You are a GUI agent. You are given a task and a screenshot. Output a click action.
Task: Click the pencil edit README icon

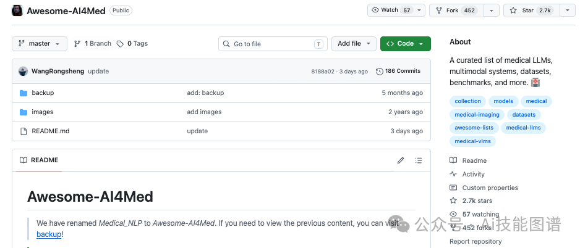point(401,160)
